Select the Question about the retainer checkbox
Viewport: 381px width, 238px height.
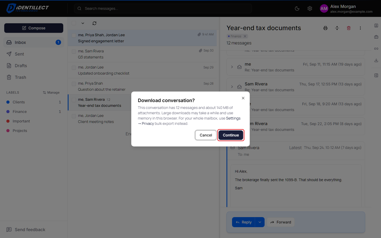click(74, 84)
